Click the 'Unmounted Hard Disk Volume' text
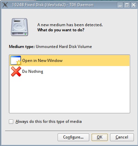The width and height of the screenshot is (138, 146). [64, 47]
